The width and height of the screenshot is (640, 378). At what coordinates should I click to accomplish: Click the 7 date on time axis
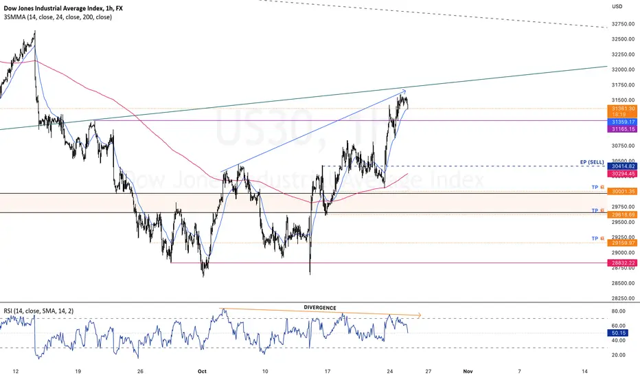(520, 371)
